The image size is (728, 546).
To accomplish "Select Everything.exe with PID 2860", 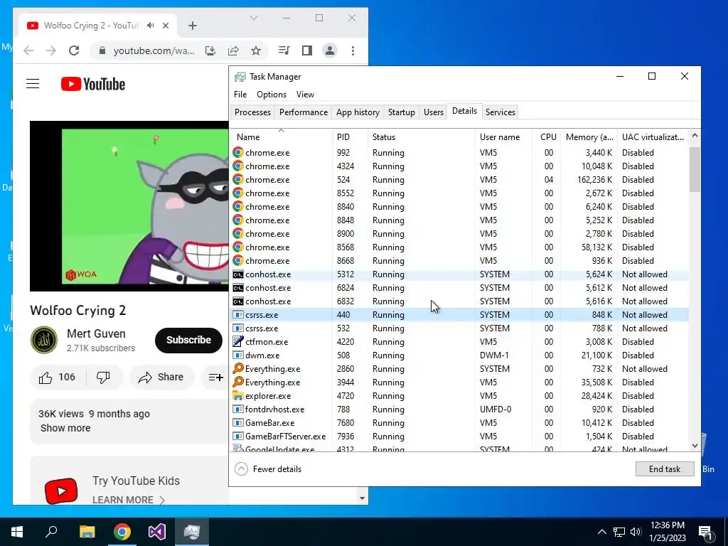I will pyautogui.click(x=460, y=369).
